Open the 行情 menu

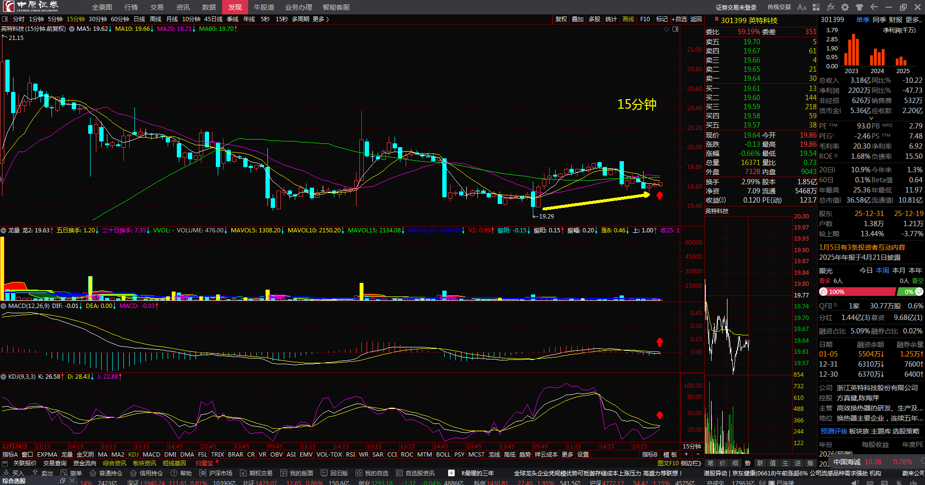click(131, 7)
